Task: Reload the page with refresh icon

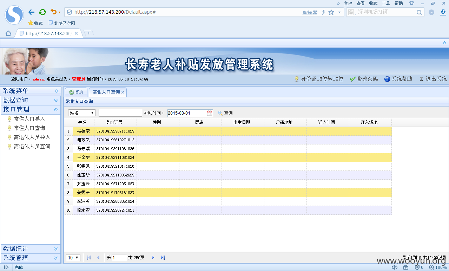Action: (42, 12)
